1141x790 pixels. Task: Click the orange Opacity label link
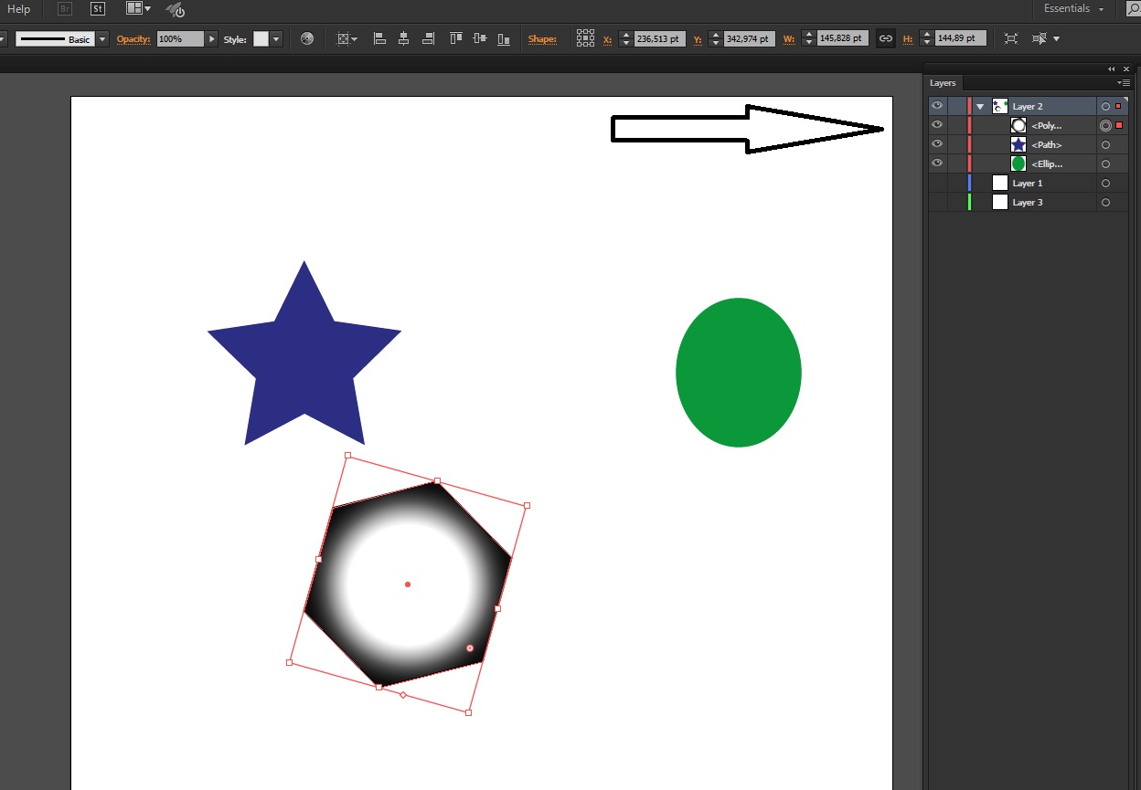[x=134, y=39]
